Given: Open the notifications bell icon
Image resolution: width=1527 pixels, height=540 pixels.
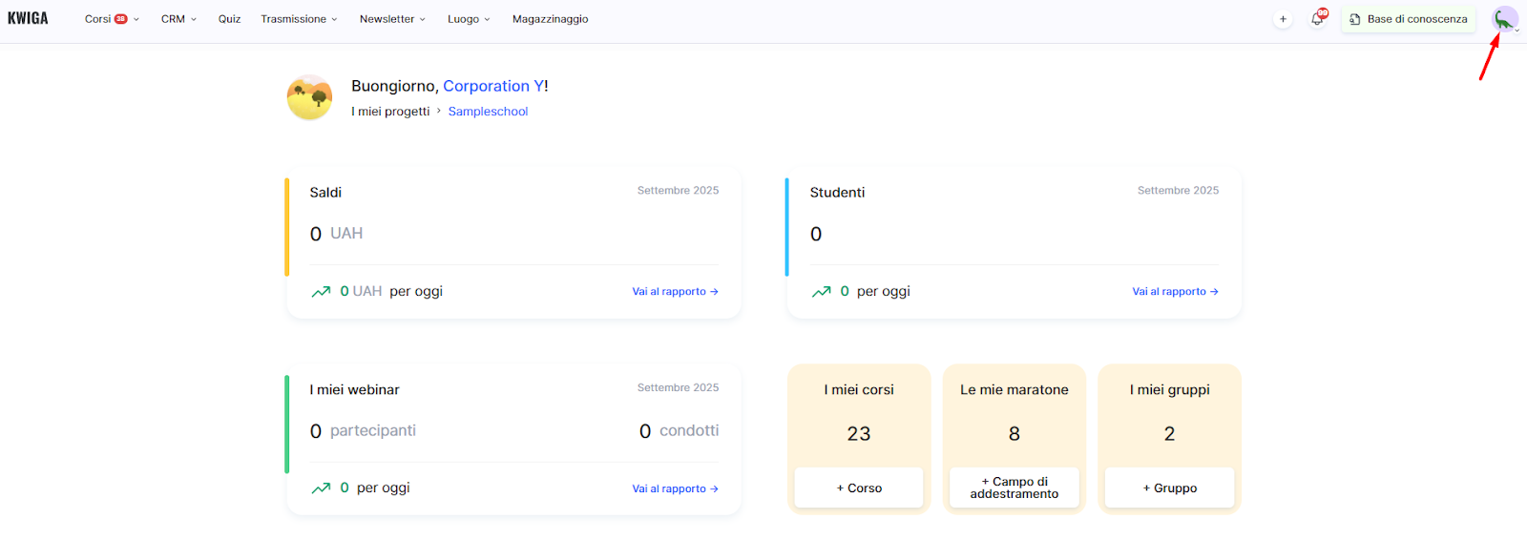Looking at the screenshot, I should [1317, 18].
